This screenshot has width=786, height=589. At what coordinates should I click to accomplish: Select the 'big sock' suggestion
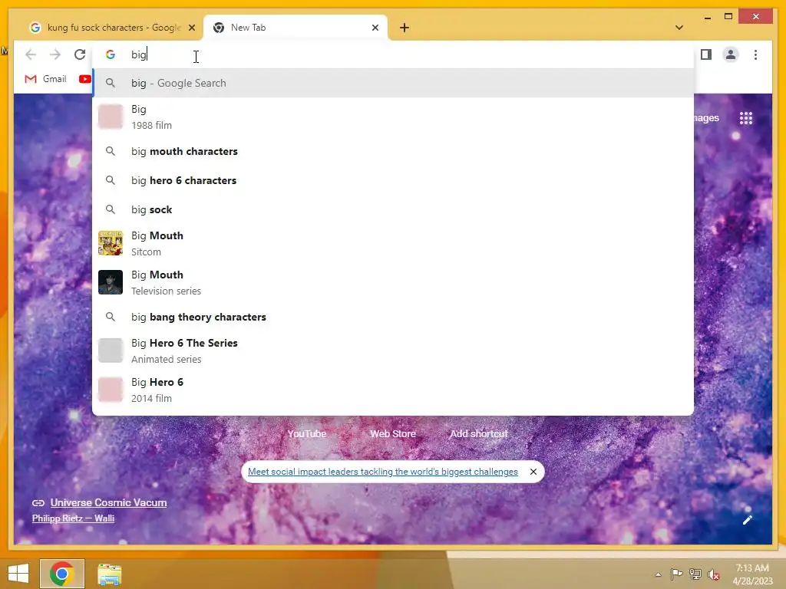point(393,209)
